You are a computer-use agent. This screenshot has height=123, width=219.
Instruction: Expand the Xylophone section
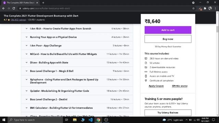click(77, 81)
